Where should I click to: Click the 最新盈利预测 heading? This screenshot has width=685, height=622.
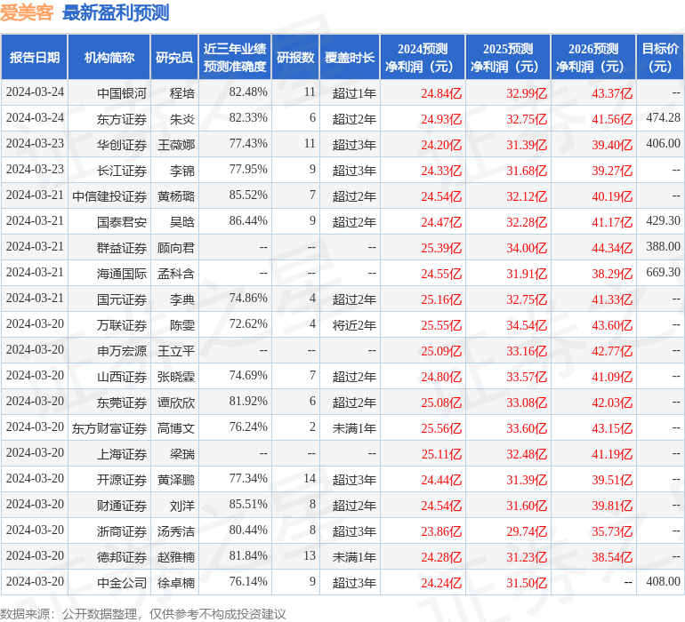[116, 12]
